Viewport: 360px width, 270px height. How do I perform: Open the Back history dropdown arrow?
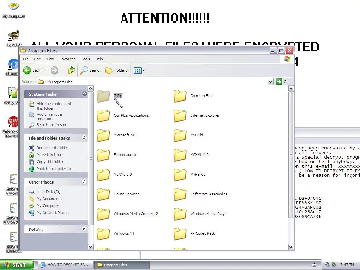45,70
